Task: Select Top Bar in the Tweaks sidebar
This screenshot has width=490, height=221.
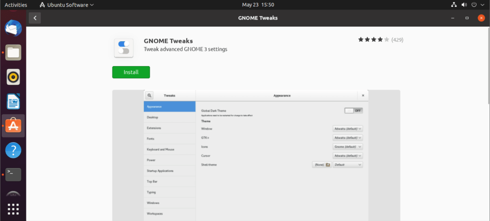Action: (170, 182)
